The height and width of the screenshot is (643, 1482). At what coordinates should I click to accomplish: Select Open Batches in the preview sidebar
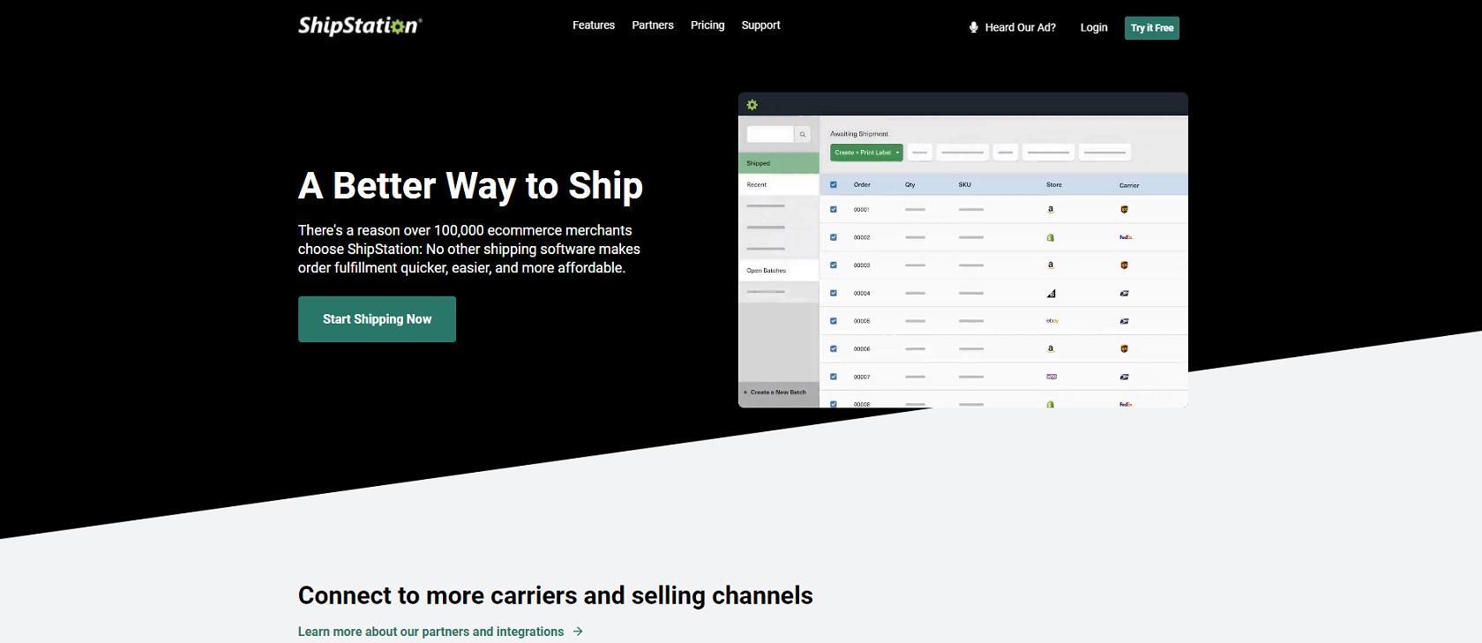click(x=779, y=271)
